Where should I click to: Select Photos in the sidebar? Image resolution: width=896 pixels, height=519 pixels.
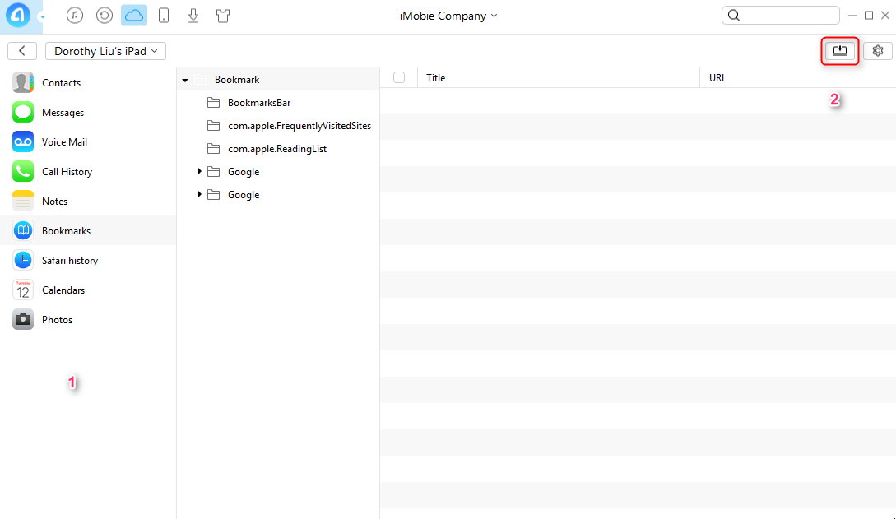(88, 320)
